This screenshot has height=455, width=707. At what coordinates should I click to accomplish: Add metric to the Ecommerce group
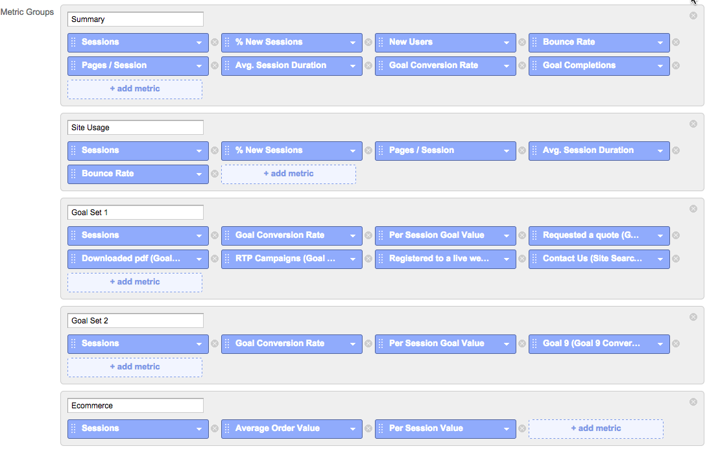595,429
